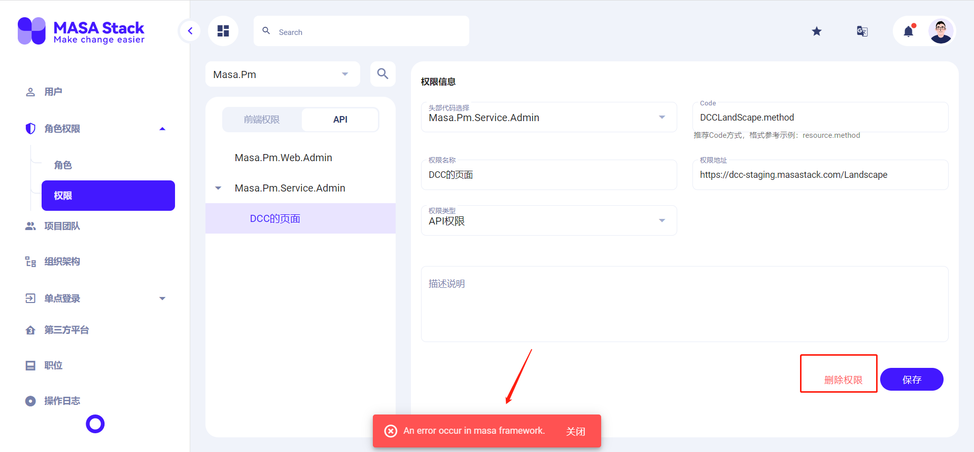Click the Code input field
974x452 pixels.
[x=820, y=117]
